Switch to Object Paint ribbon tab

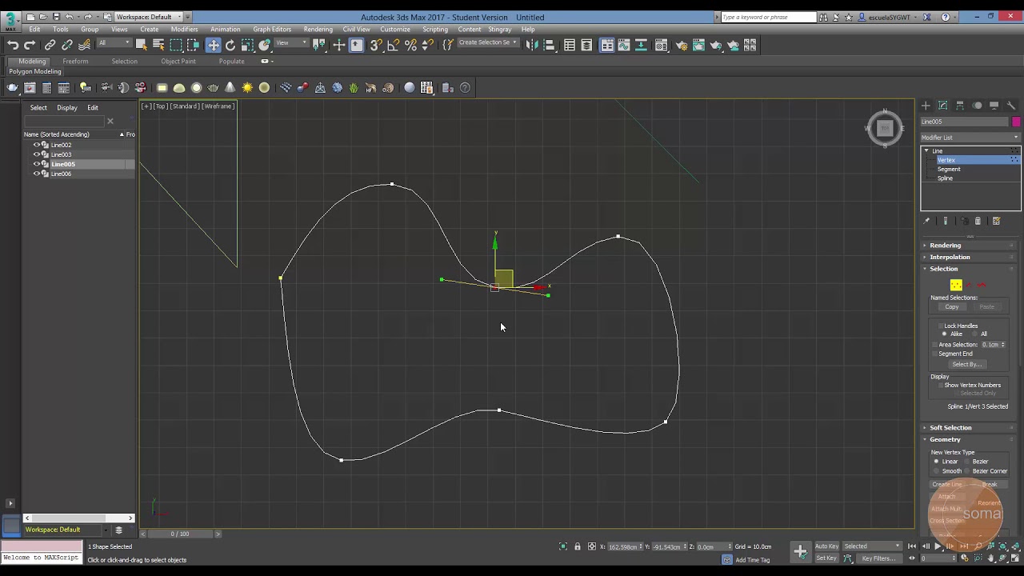[178, 62]
